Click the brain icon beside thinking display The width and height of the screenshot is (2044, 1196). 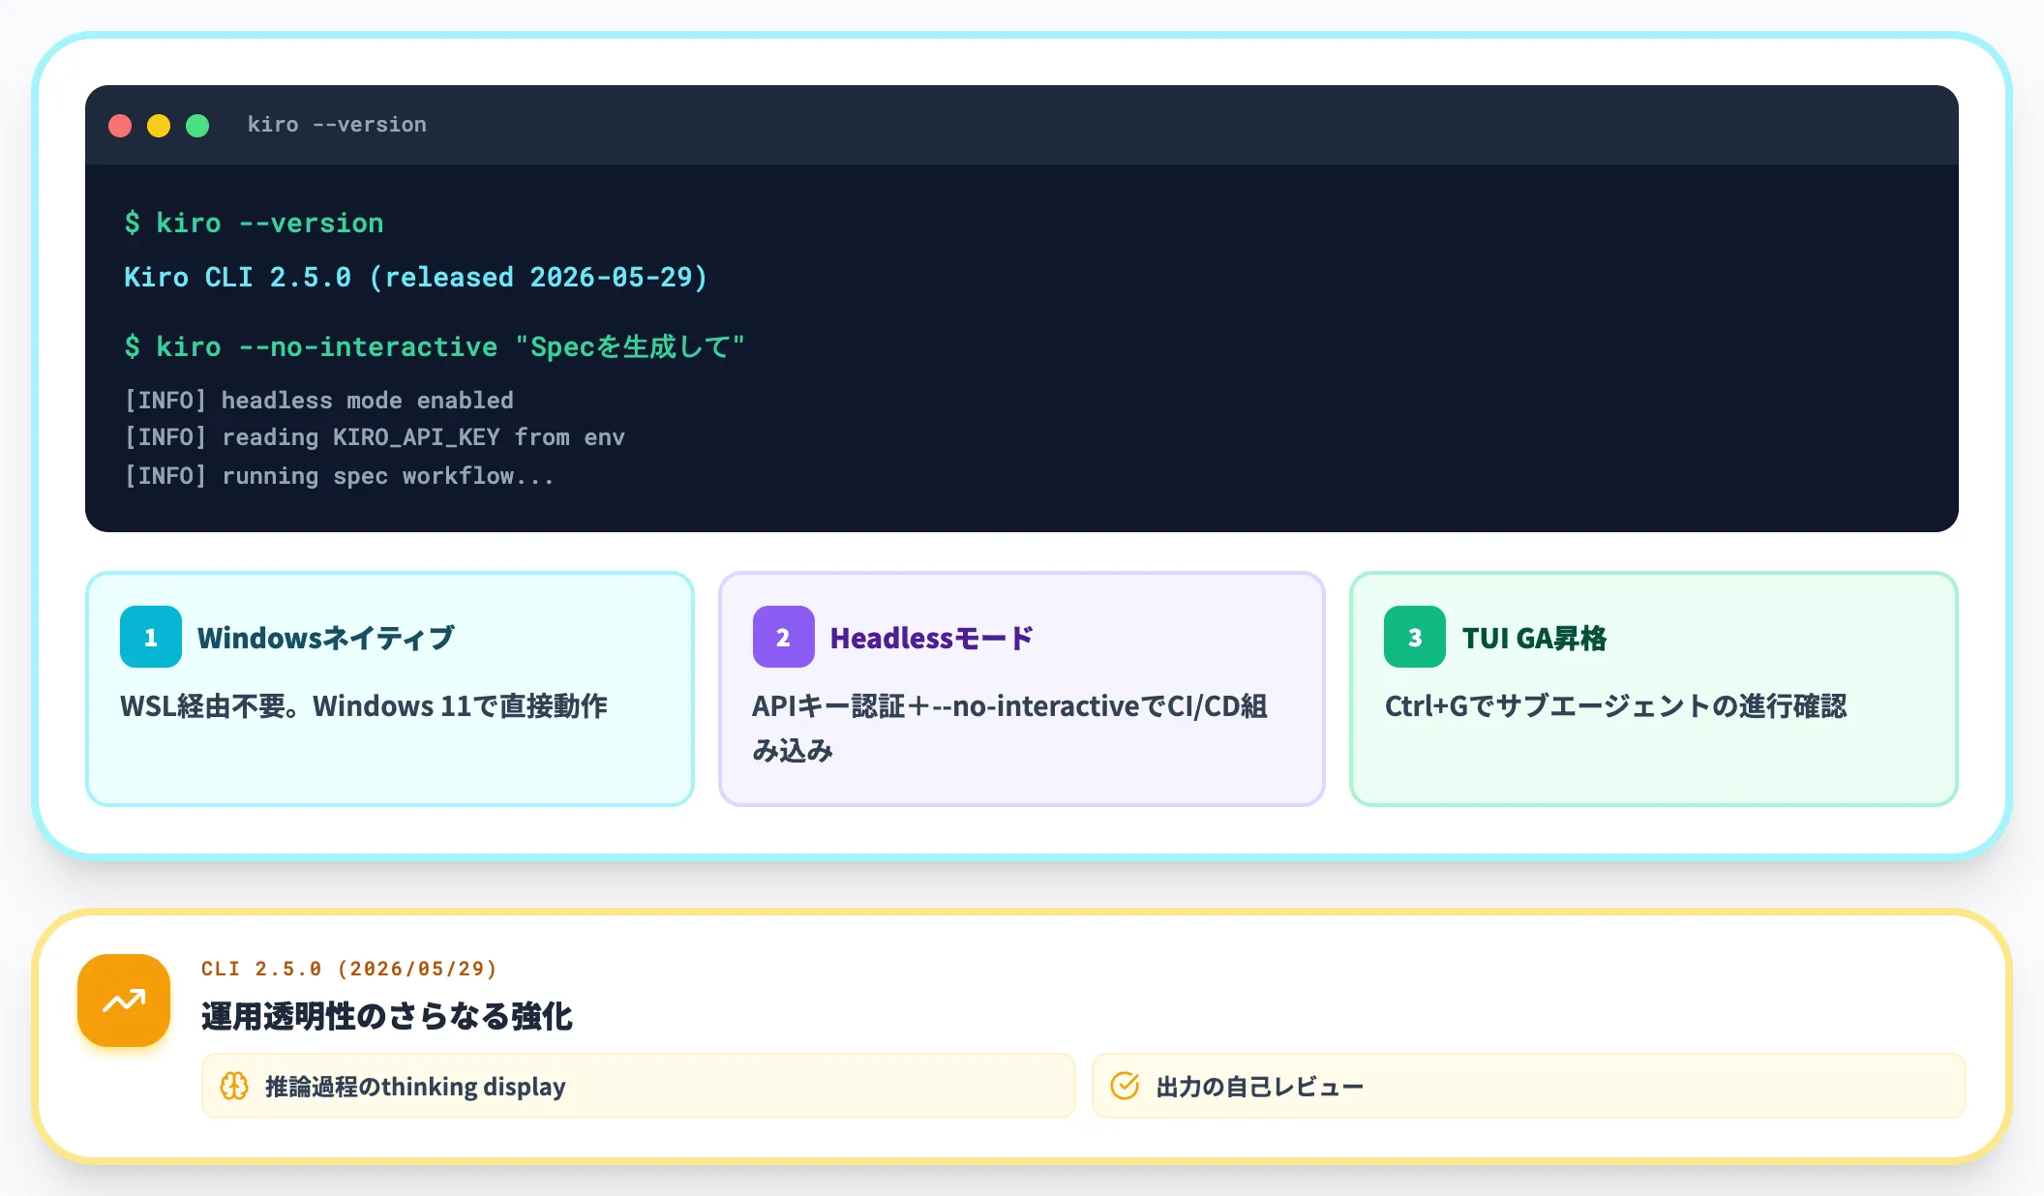click(x=234, y=1086)
